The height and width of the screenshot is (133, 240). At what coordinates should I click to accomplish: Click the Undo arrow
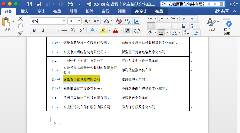tap(48, 4)
